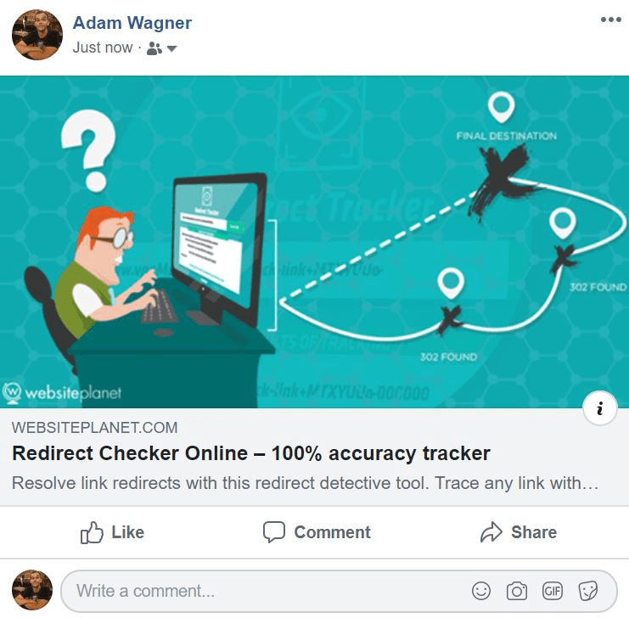Open the three-dot post options menu
Image resolution: width=629 pixels, height=618 pixels.
click(x=610, y=20)
